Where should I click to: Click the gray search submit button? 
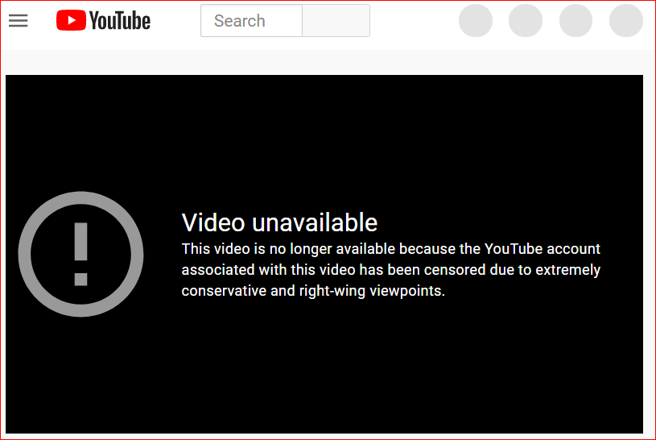point(336,20)
